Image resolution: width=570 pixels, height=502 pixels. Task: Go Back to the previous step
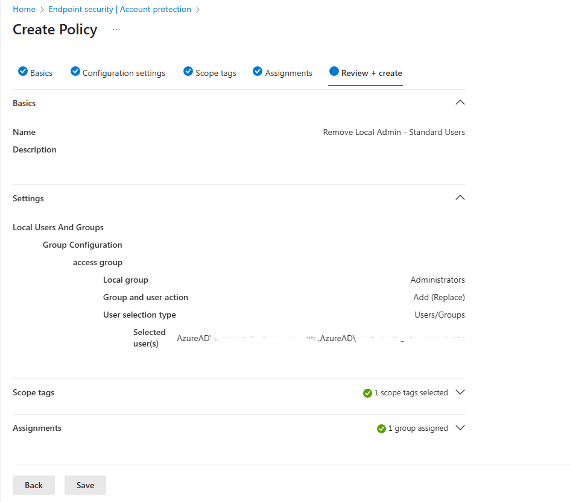(x=33, y=485)
